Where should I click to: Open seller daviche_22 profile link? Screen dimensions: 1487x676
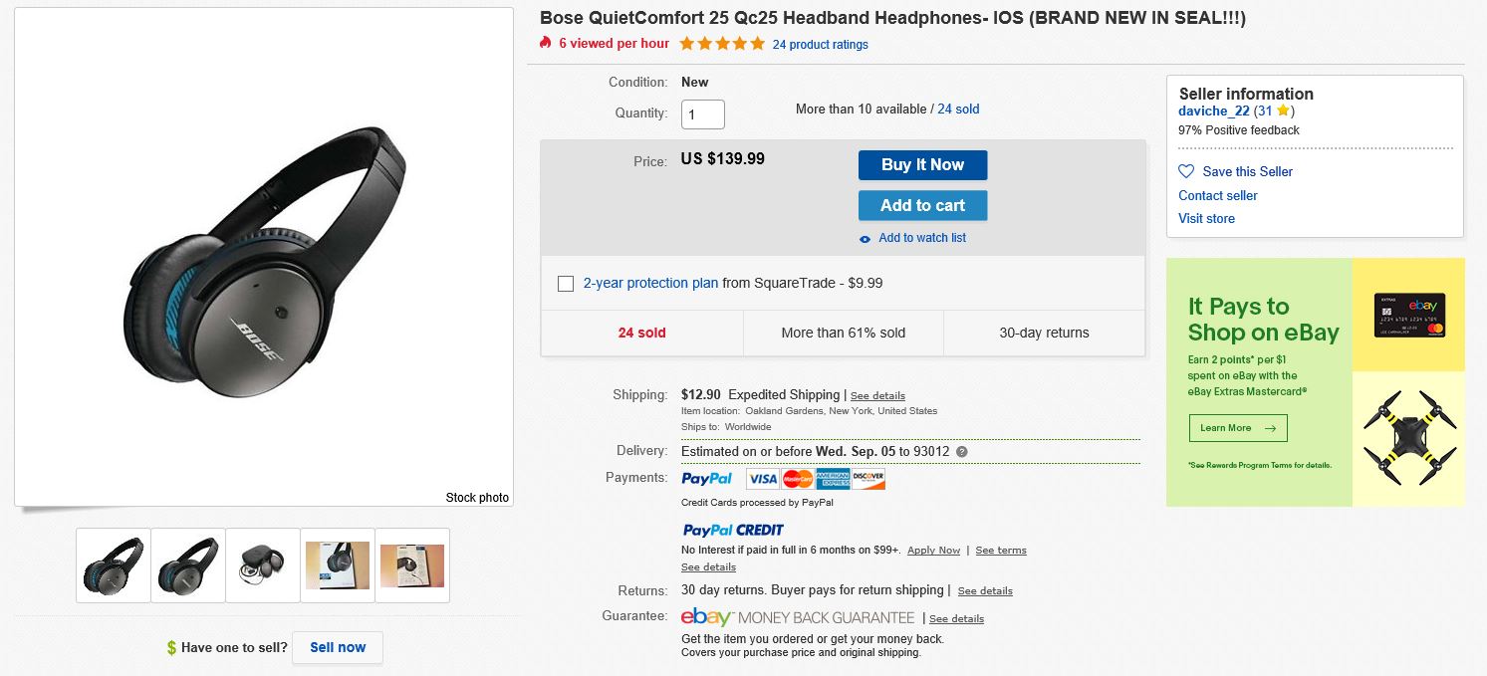coord(1213,112)
